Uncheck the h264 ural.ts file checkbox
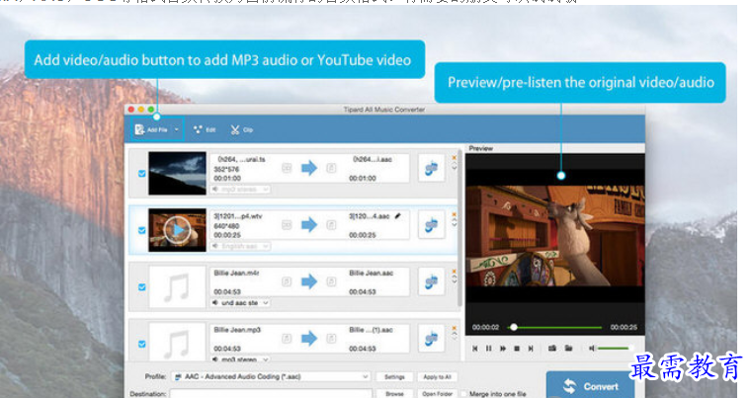The height and width of the screenshot is (398, 751). [x=141, y=174]
